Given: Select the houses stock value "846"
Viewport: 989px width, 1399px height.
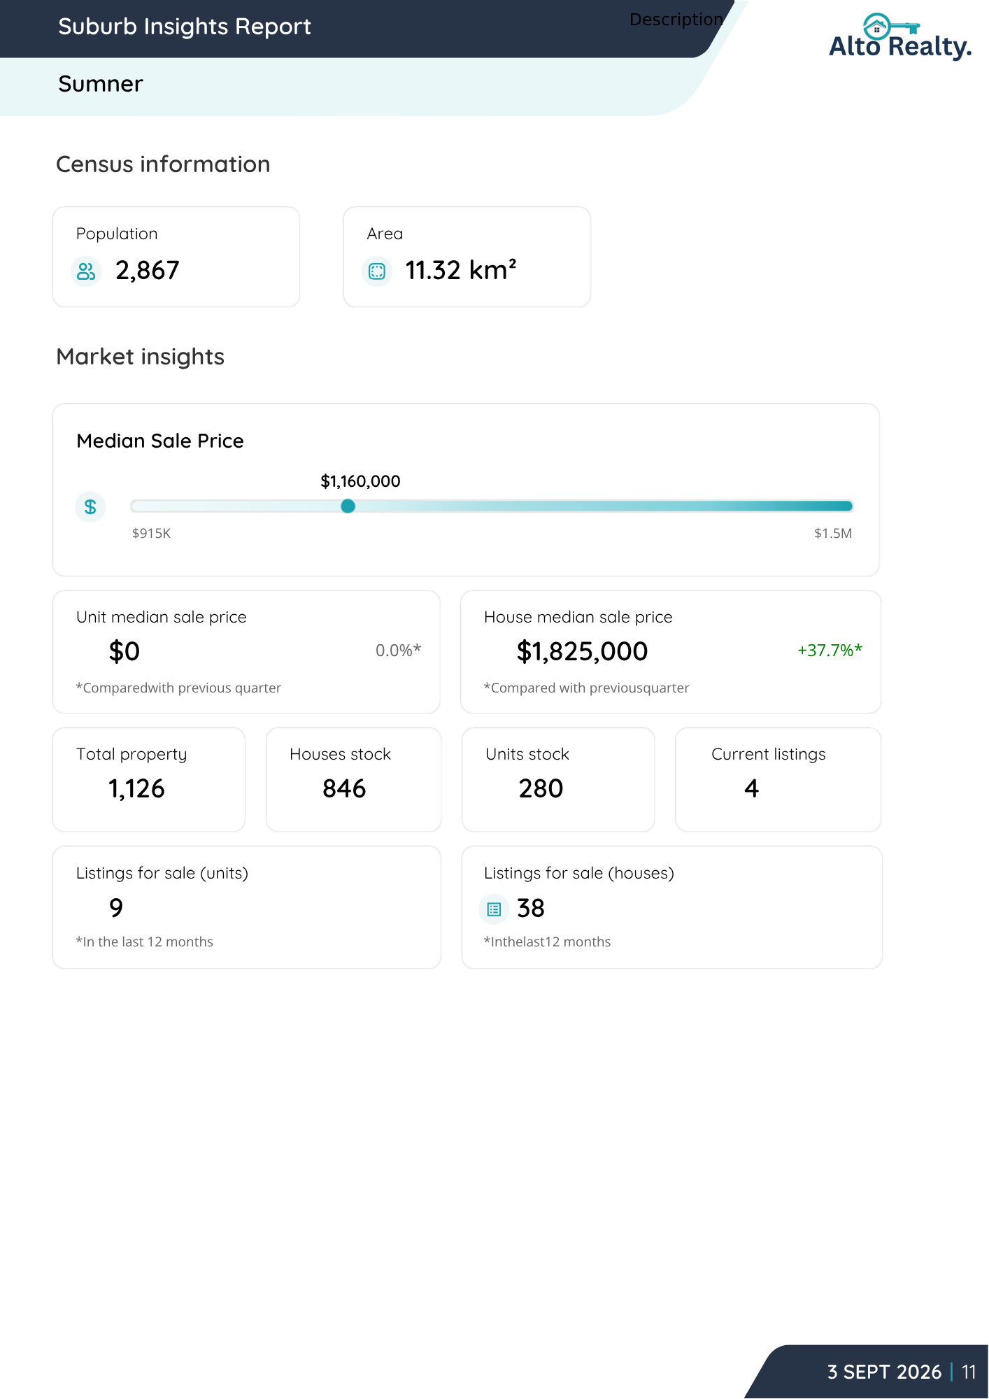Looking at the screenshot, I should pyautogui.click(x=344, y=789).
